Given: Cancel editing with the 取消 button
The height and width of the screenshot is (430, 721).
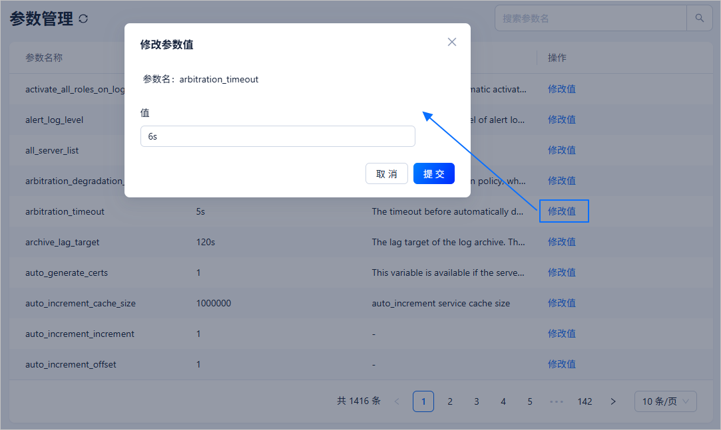Looking at the screenshot, I should point(387,173).
